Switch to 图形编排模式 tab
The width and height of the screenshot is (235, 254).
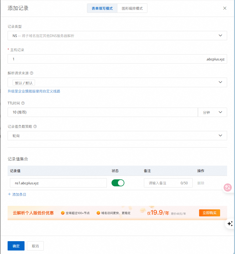pyautogui.click(x=132, y=8)
